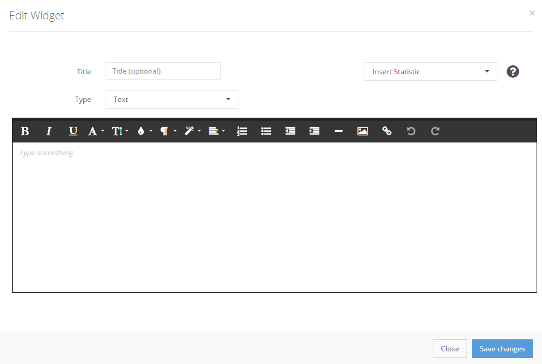
Task: Open the paragraph format menu
Action: pyautogui.click(x=168, y=131)
